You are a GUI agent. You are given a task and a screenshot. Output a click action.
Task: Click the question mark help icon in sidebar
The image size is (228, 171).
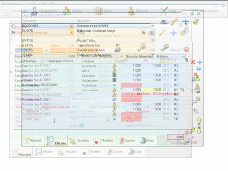point(196,112)
